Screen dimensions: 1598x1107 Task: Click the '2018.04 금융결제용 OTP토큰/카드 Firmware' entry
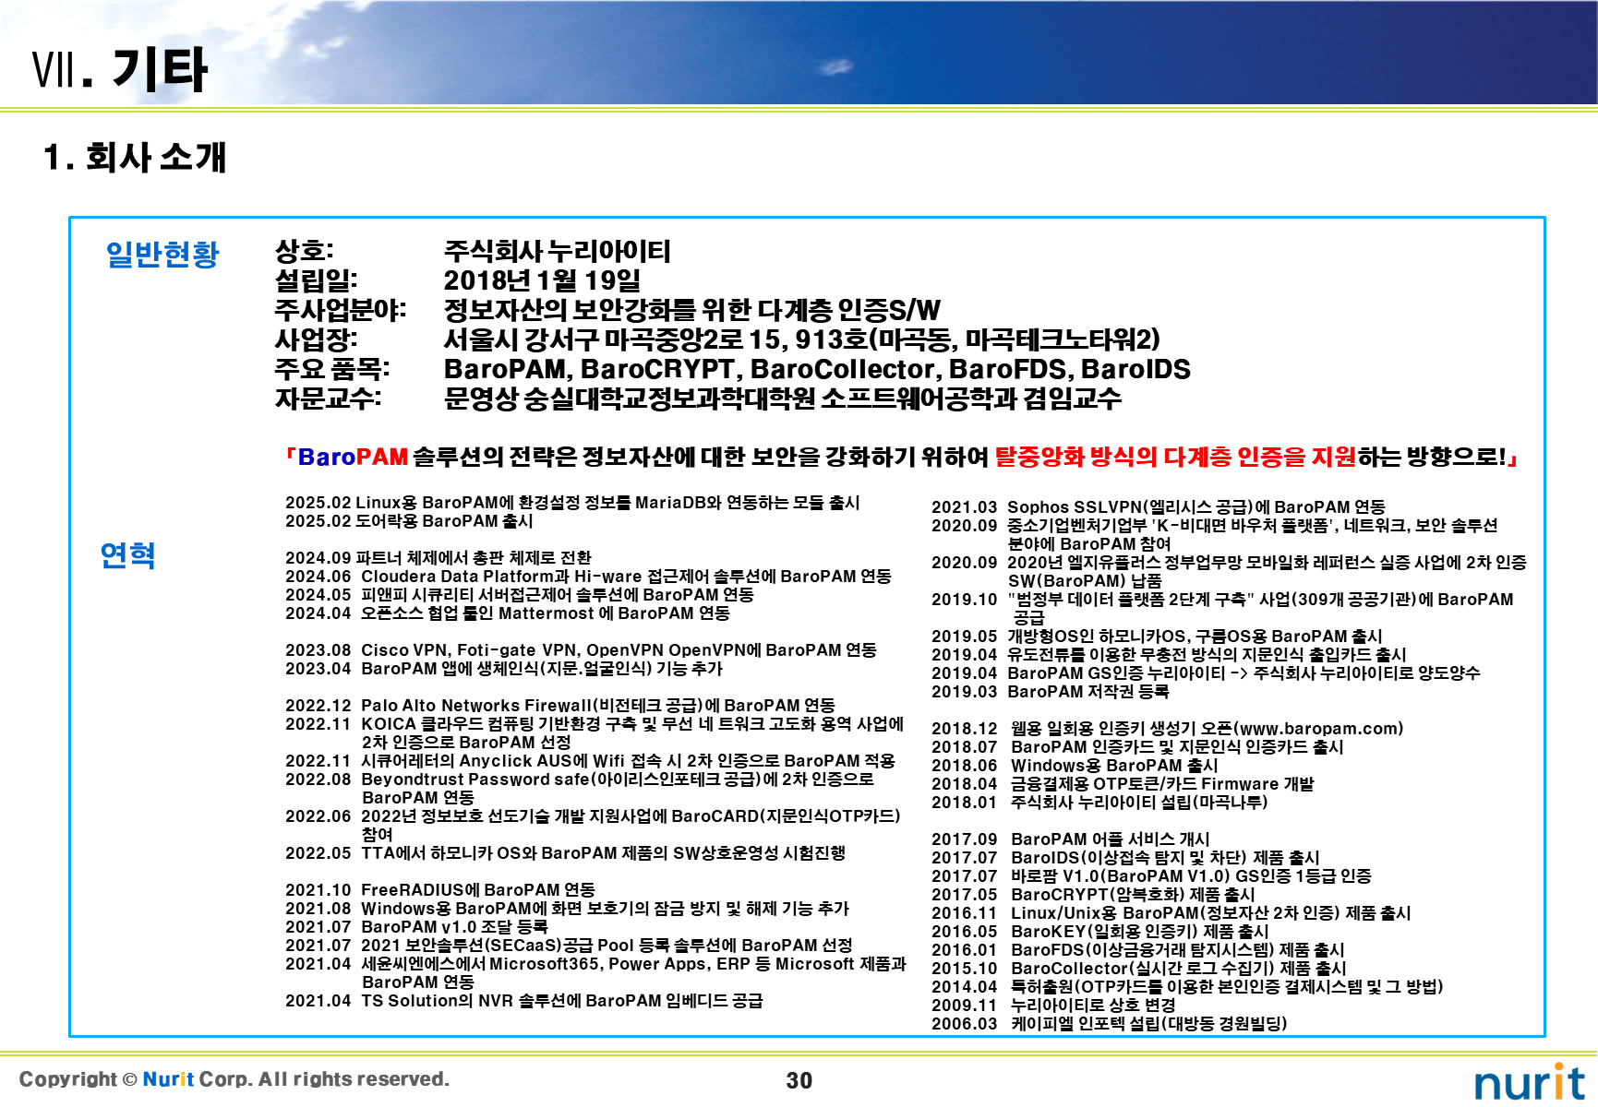point(1123,784)
